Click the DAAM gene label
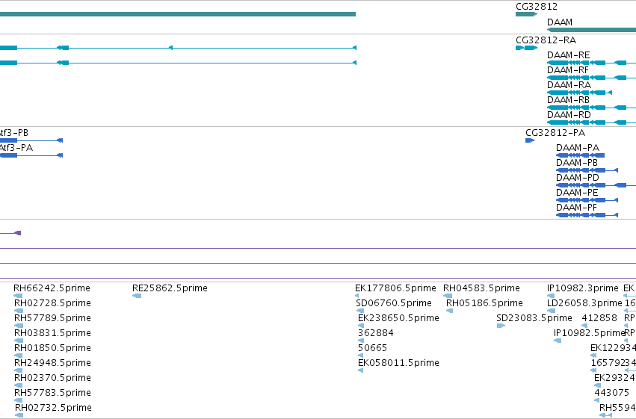Image resolution: width=636 pixels, height=419 pixels. (x=559, y=22)
